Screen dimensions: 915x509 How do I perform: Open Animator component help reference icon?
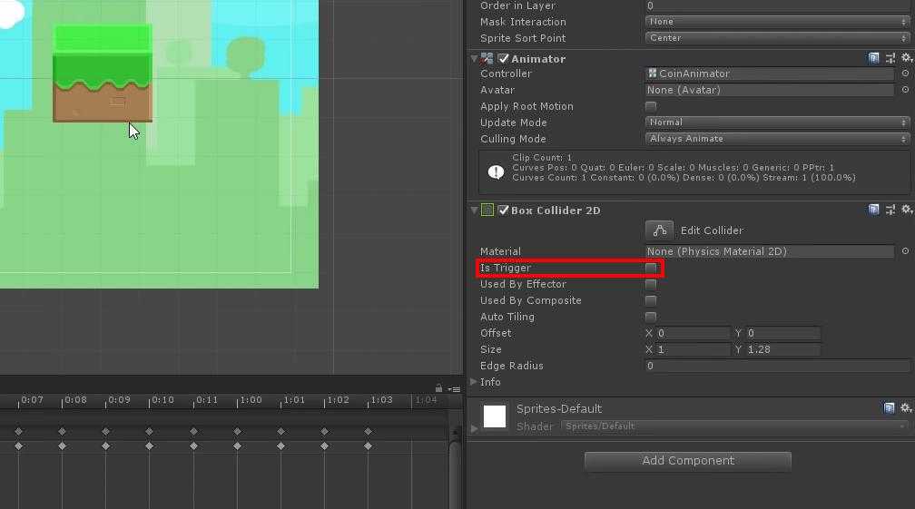pos(874,58)
